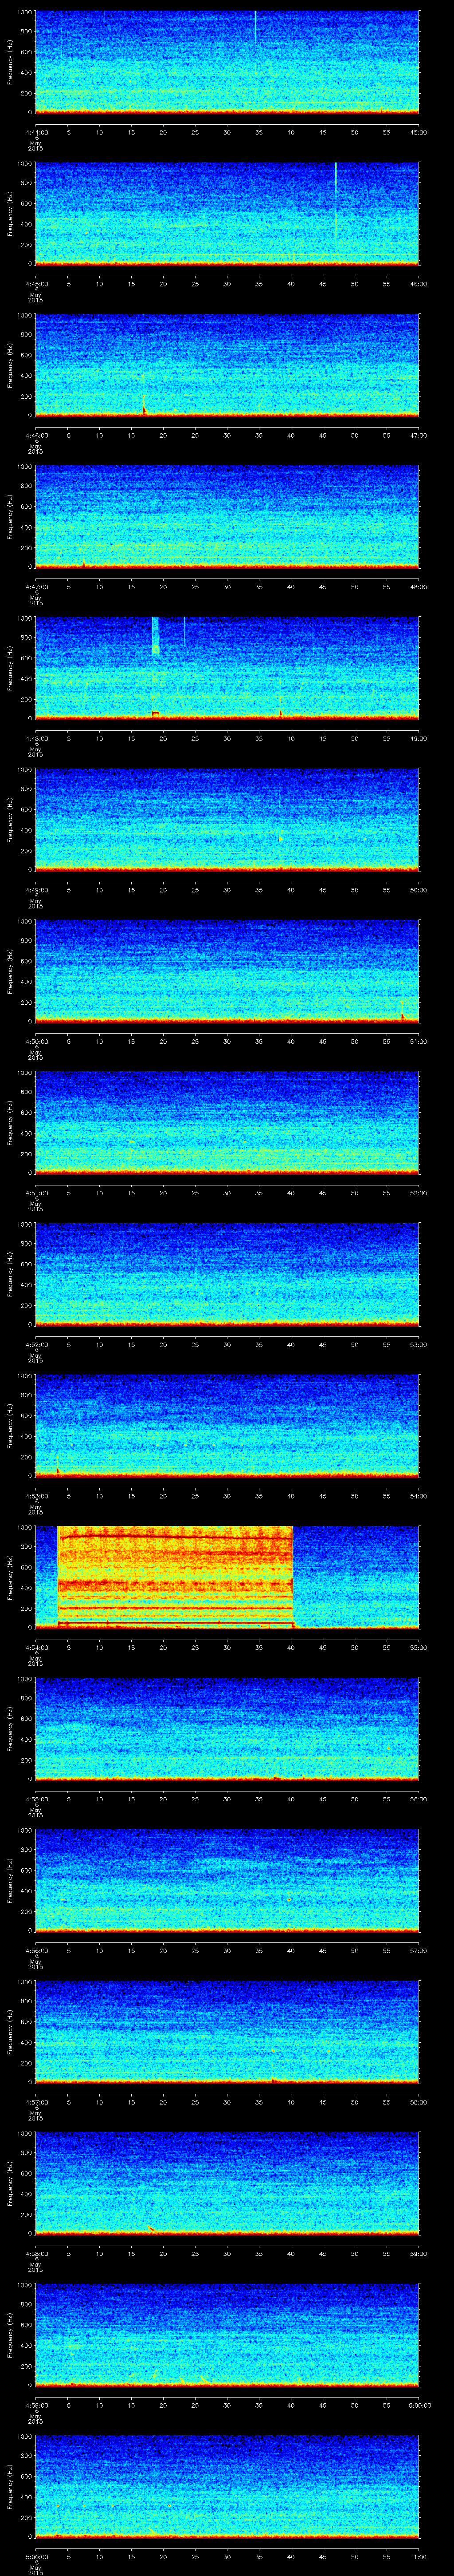The height and width of the screenshot is (2576, 454).
Task: Click the 4:46:00 start time label
Action: click(x=36, y=435)
